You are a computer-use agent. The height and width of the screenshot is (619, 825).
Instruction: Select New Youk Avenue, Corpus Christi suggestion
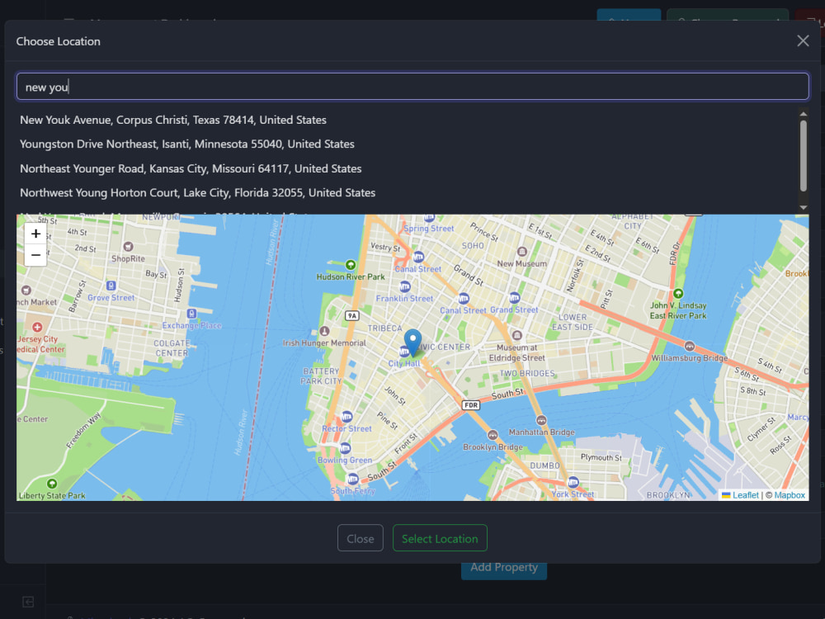pyautogui.click(x=173, y=120)
